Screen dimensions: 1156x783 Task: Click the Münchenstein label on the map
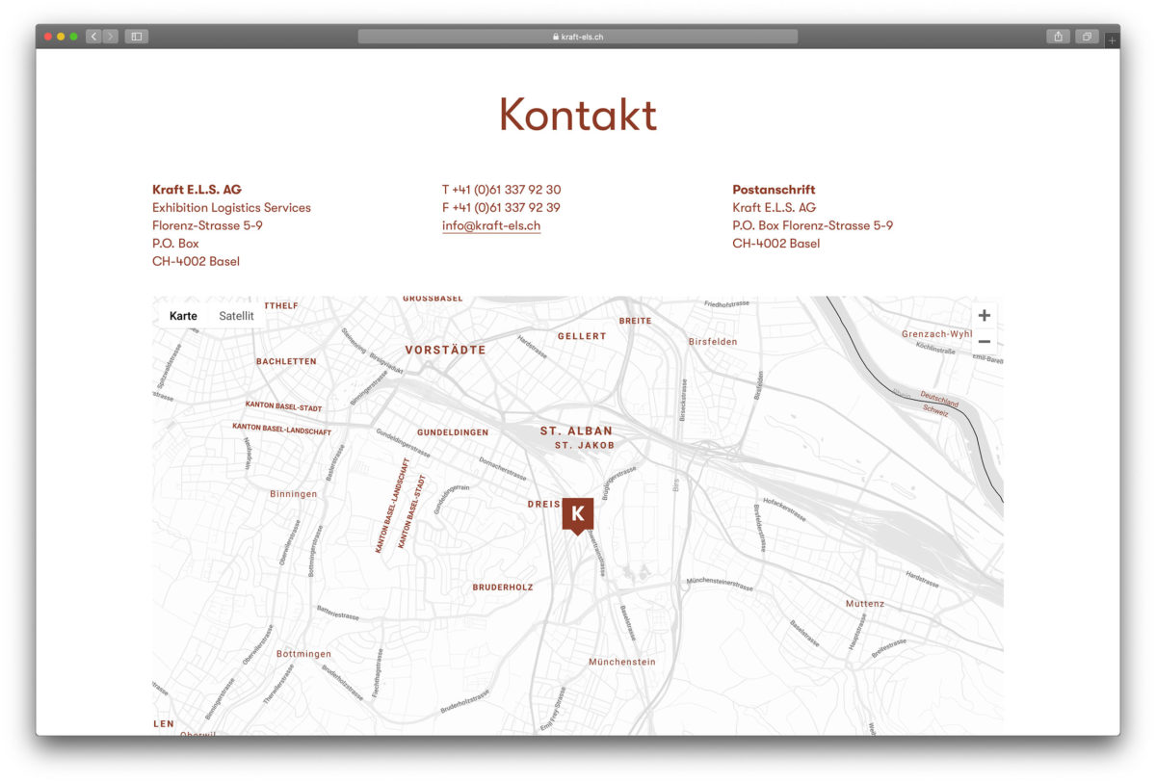[x=621, y=662]
